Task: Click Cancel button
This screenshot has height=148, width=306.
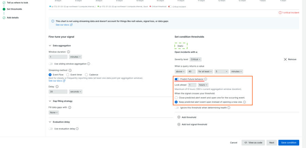Action: (x=234, y=143)
